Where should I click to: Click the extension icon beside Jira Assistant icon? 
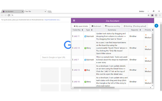[156, 15]
